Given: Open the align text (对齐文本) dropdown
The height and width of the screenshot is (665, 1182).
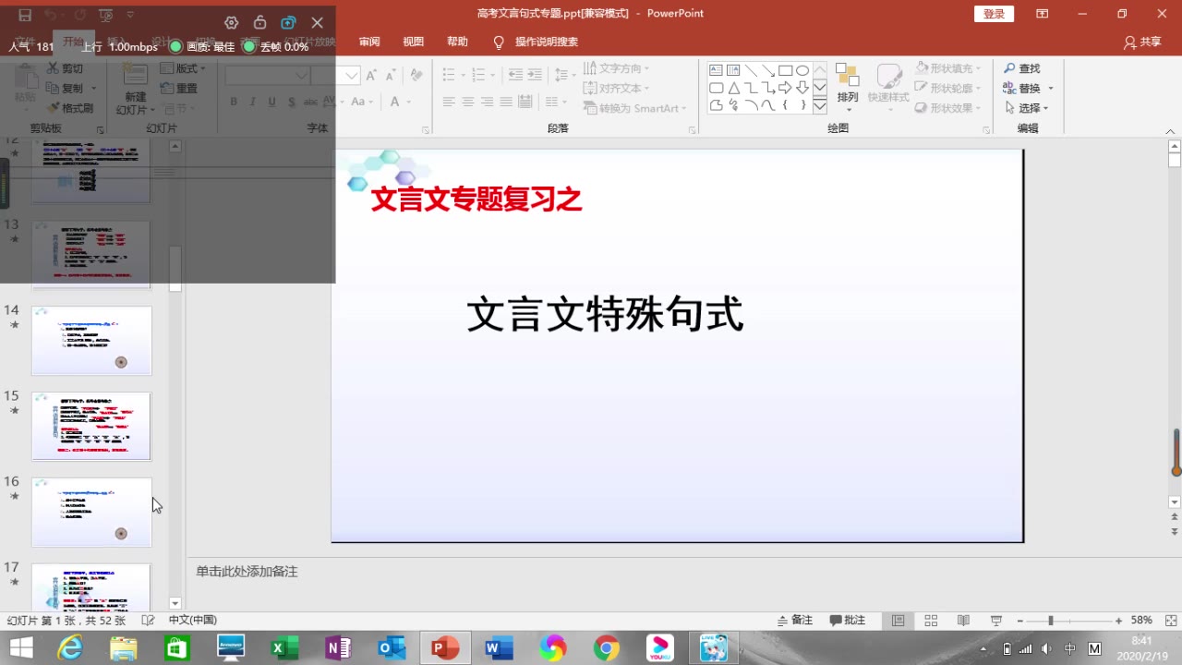Looking at the screenshot, I should pyautogui.click(x=614, y=89).
